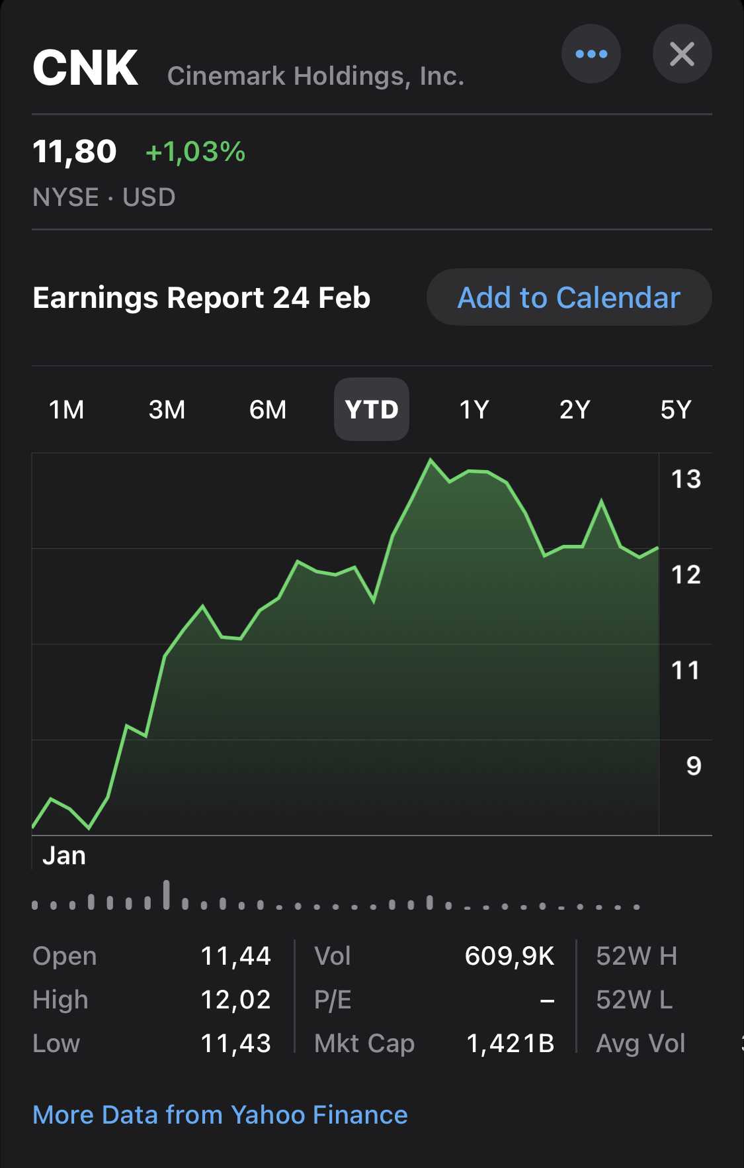Select the 5Y chart range
Viewport: 744px width, 1168px height.
676,409
